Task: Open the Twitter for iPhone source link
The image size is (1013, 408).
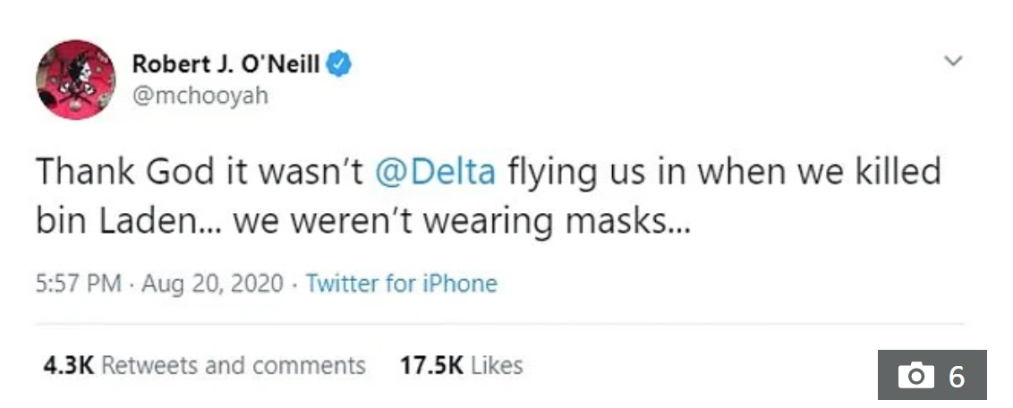Action: pyautogui.click(x=401, y=285)
